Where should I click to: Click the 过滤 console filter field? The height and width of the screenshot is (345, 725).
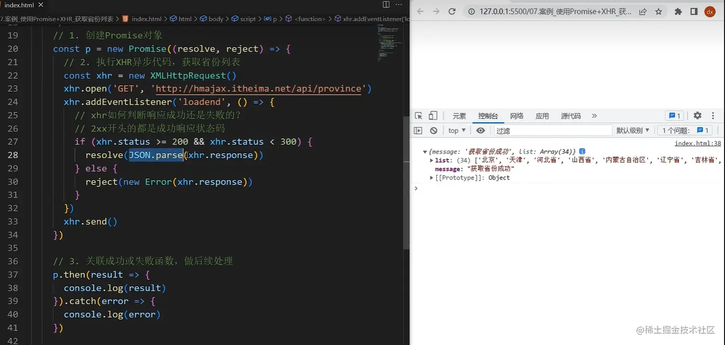pos(553,131)
